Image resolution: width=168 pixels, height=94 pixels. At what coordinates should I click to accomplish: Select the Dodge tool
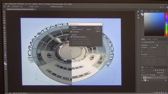point(5,44)
